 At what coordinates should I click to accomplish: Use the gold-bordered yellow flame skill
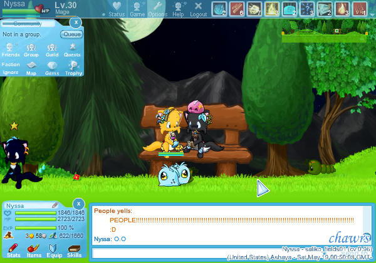[x=272, y=9]
